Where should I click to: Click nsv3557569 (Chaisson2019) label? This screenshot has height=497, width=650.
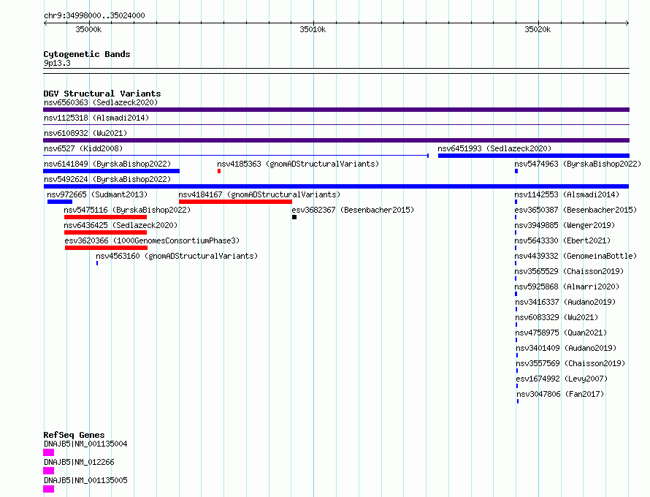(571, 363)
